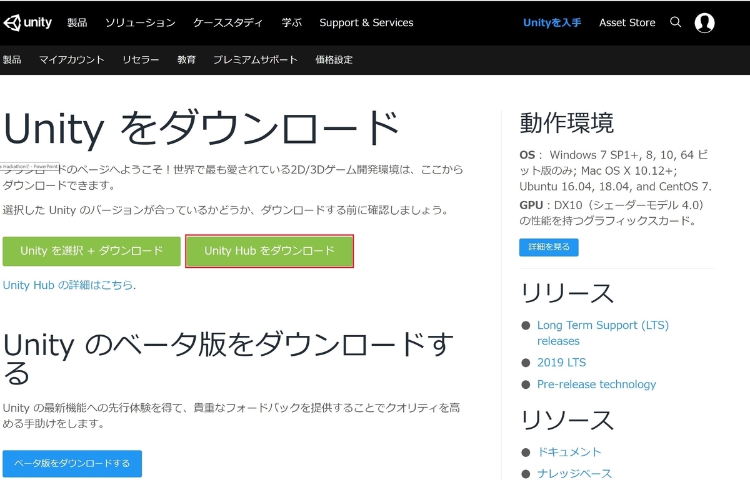Select プレミアムサポート in sub navigation
This screenshot has height=480, width=750.
(x=256, y=60)
